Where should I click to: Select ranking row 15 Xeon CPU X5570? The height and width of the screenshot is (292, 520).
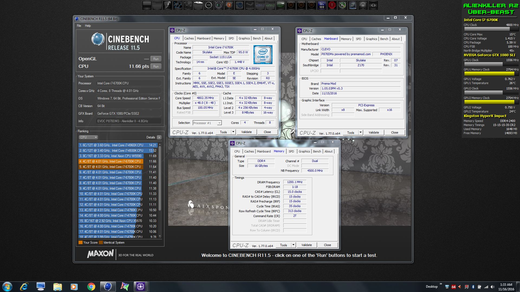coord(118,221)
